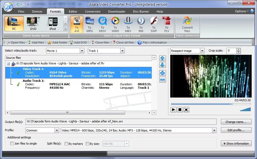The height and width of the screenshot is (159, 257).
Task: Open the Track 1 audio track dropdown
Action: pos(122,51)
